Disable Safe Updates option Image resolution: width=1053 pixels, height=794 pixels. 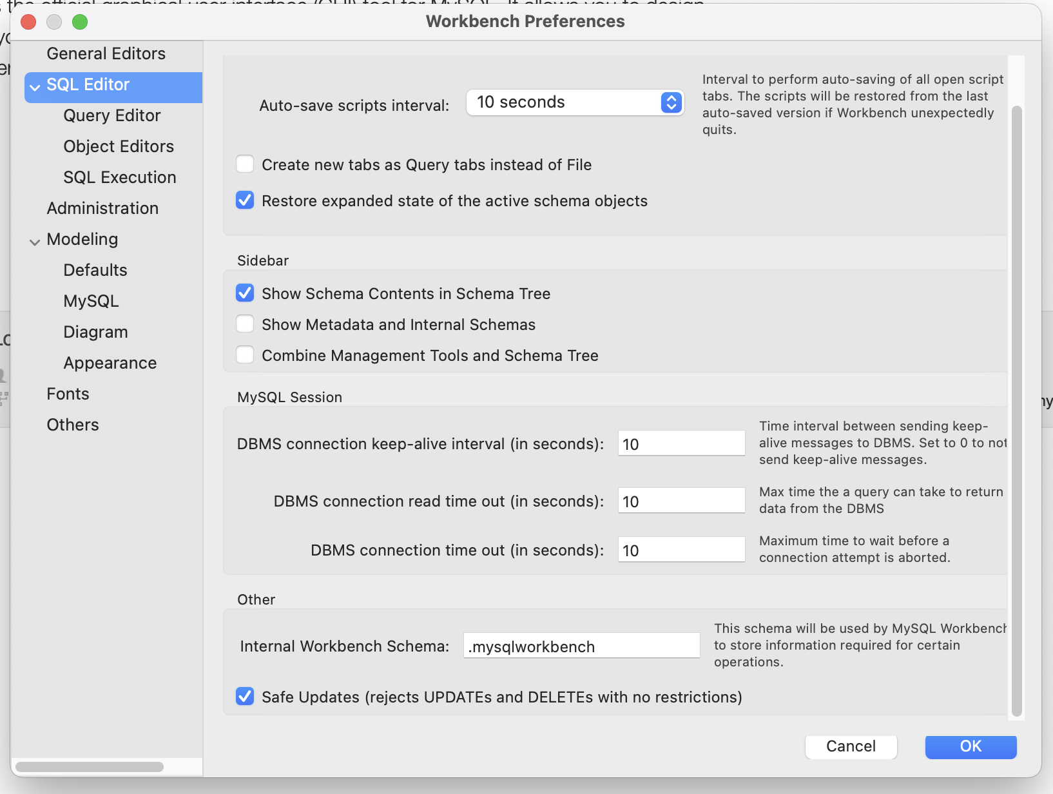pyautogui.click(x=245, y=697)
